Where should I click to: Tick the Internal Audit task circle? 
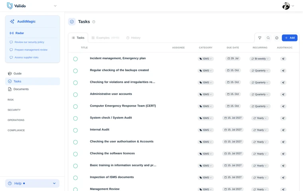tap(75, 131)
